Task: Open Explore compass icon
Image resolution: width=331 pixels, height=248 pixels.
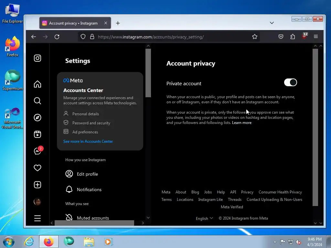Action: [x=37, y=118]
